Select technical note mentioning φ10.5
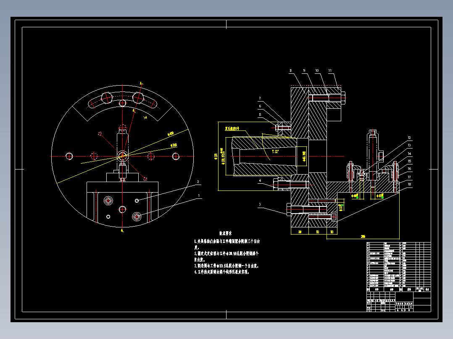This screenshot has height=339, width=453. [x=226, y=266]
